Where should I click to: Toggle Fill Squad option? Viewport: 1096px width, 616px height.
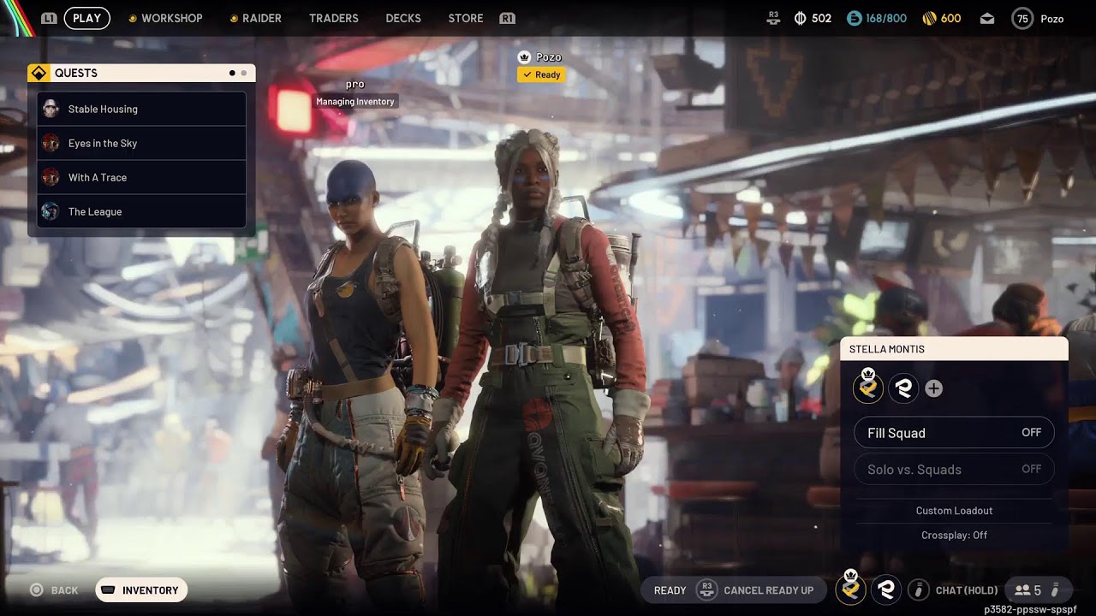pos(954,433)
